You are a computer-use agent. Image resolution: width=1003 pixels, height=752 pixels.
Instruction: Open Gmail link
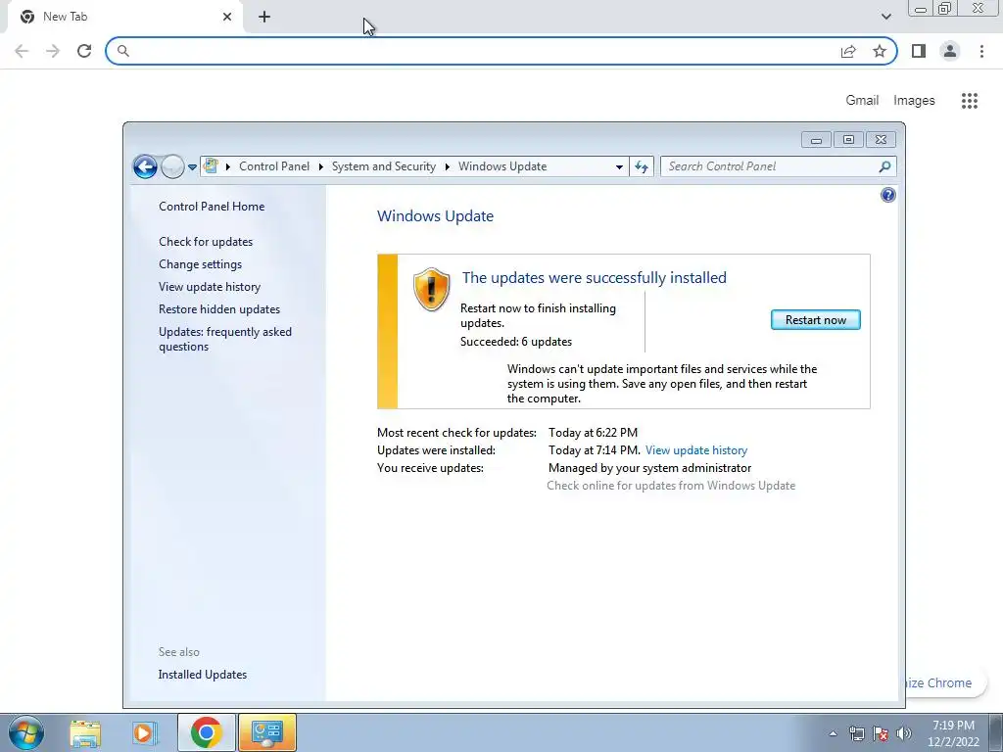click(862, 101)
